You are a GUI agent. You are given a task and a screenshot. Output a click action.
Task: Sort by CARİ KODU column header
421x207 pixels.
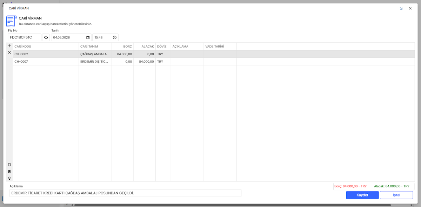click(46, 46)
